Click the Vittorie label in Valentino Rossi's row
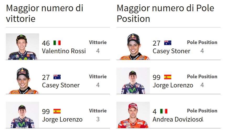 (x=98, y=42)
